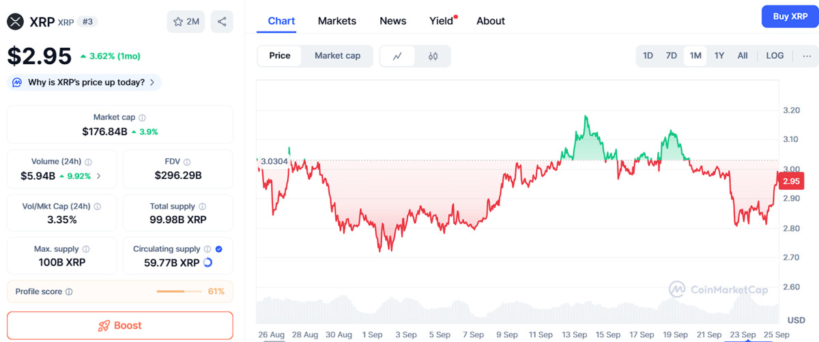Switch to line chart view icon
The height and width of the screenshot is (342, 819).
[x=397, y=56]
